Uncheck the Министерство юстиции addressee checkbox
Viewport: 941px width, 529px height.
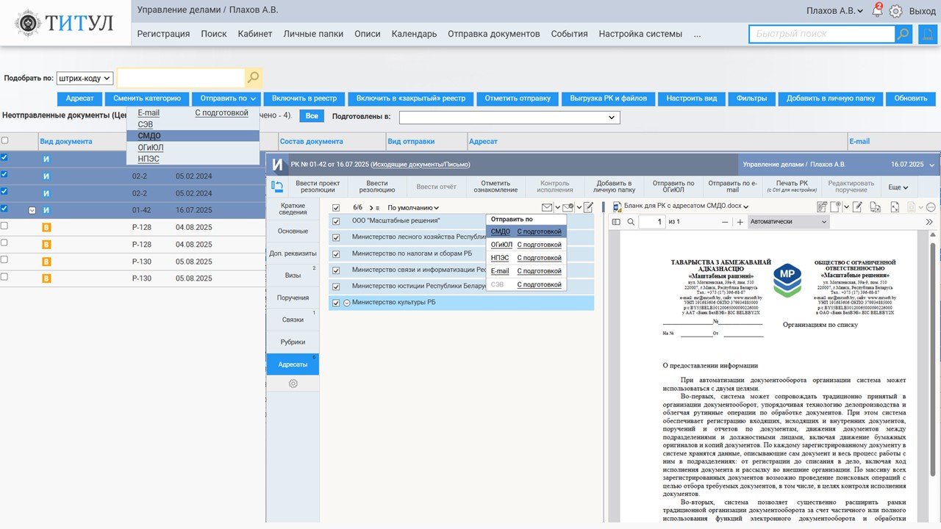tap(336, 287)
